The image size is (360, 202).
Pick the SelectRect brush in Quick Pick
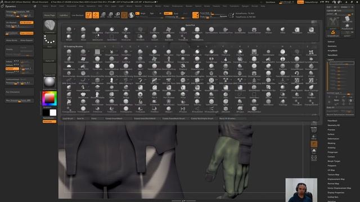pos(111,38)
